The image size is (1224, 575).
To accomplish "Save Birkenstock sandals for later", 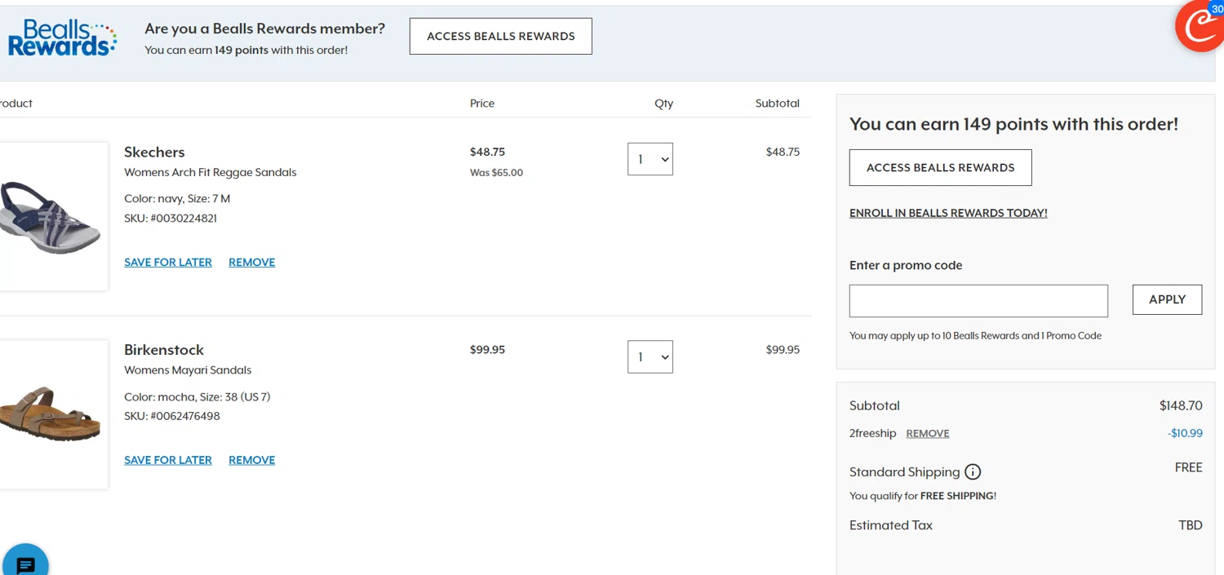I will (x=168, y=460).
